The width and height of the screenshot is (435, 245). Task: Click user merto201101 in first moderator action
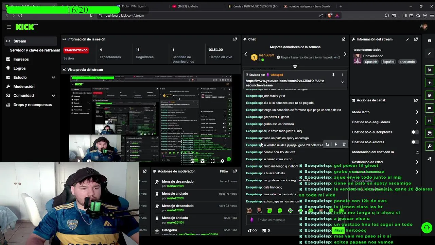(175, 186)
